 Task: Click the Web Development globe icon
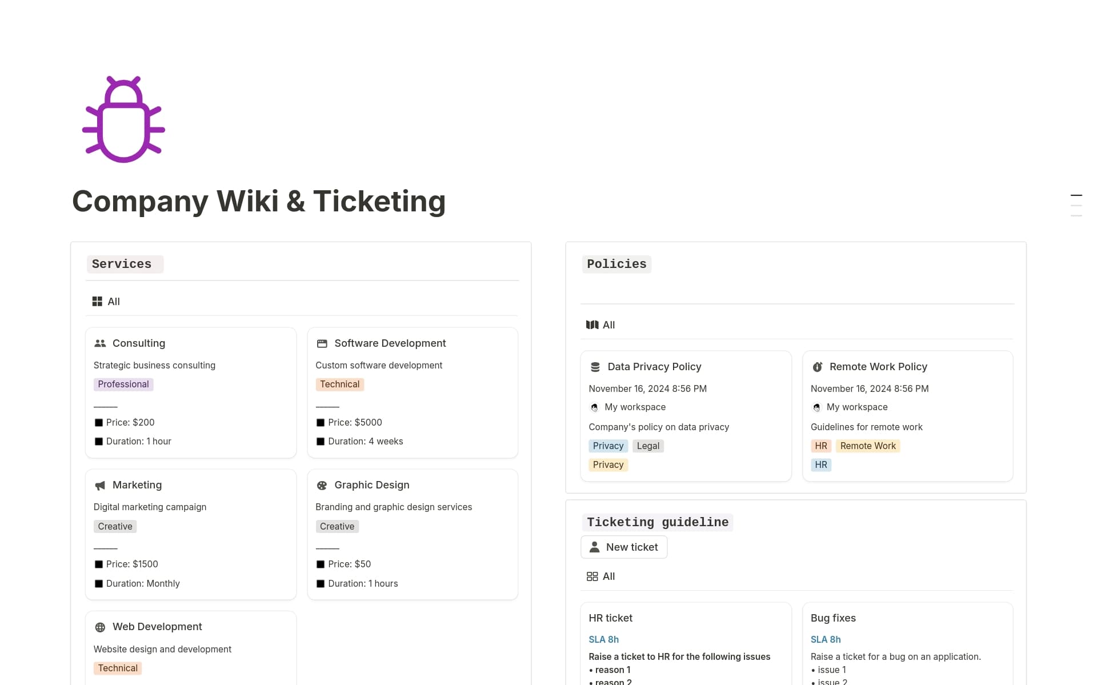[100, 627]
